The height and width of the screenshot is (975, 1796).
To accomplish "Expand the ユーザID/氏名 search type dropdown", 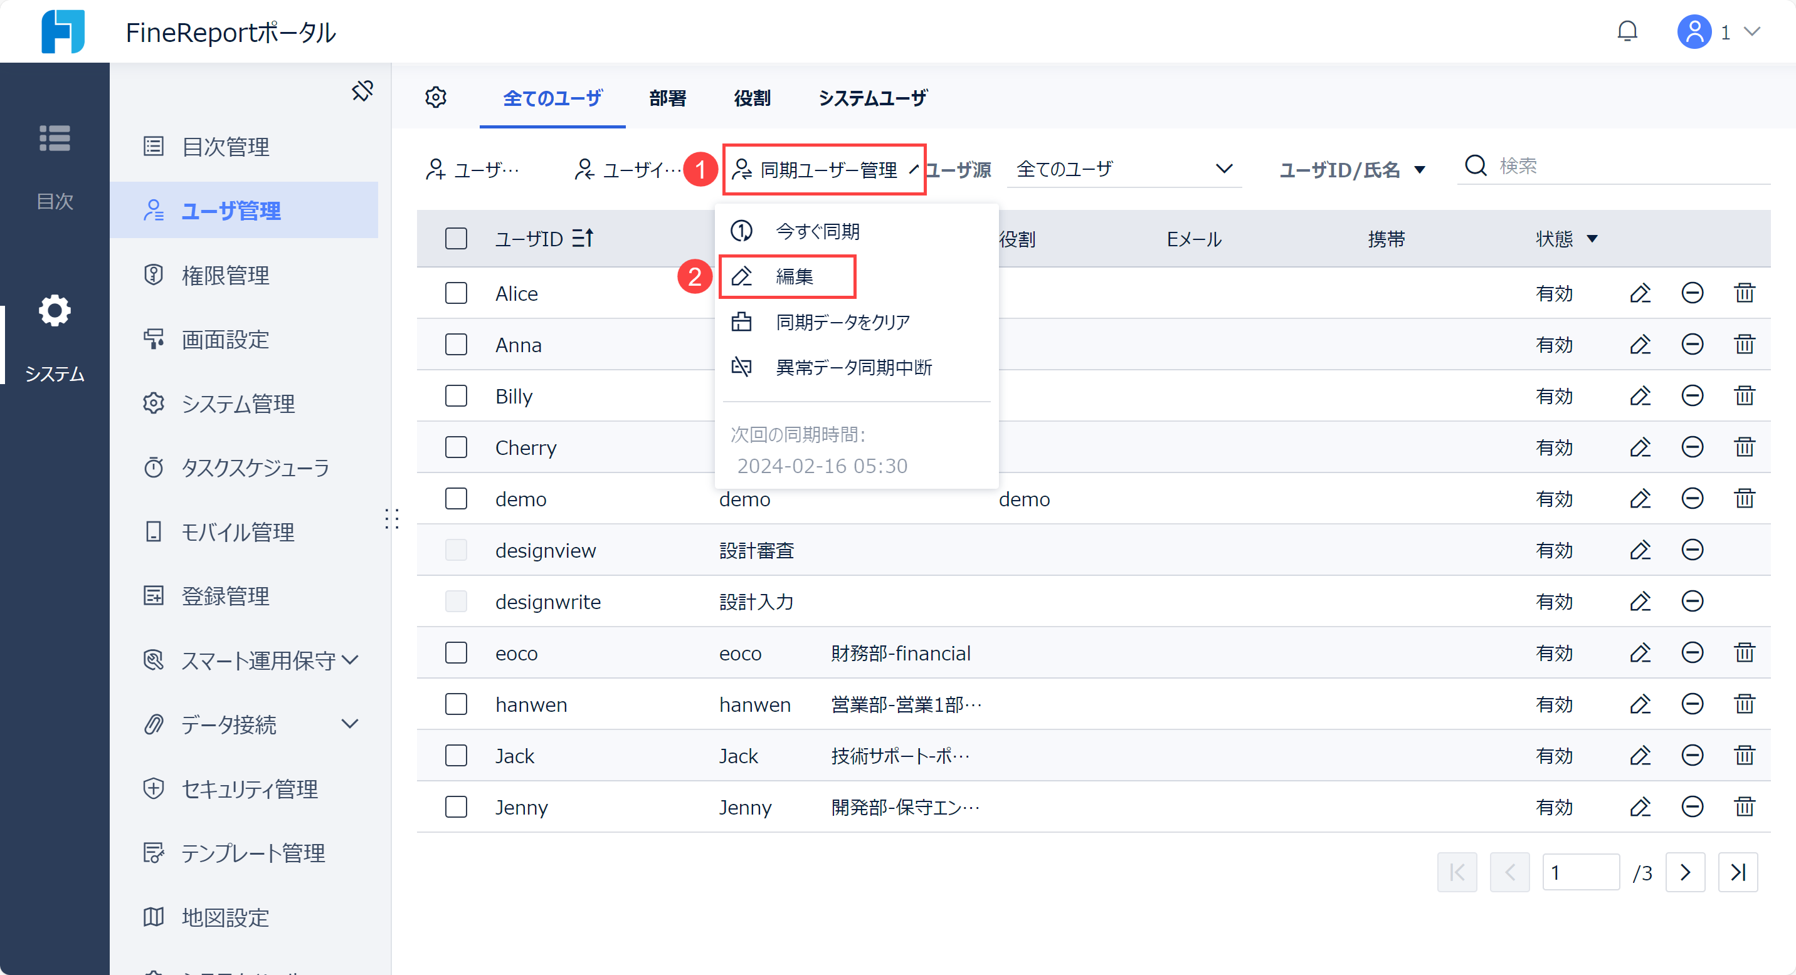I will tap(1351, 169).
